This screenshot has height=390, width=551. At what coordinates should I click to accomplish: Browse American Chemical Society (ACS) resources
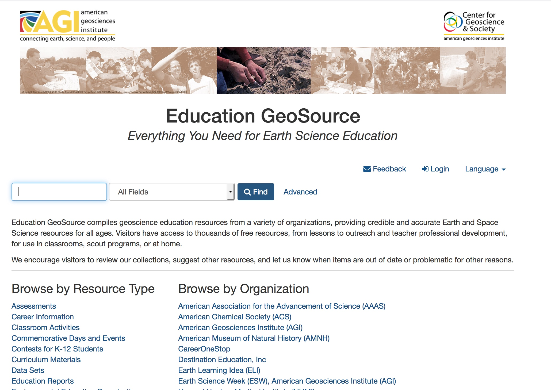coord(235,317)
